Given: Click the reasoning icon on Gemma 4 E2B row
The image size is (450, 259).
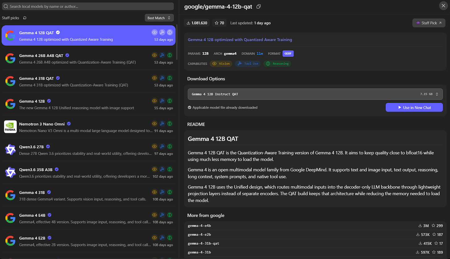Looking at the screenshot, I should 170,238.
